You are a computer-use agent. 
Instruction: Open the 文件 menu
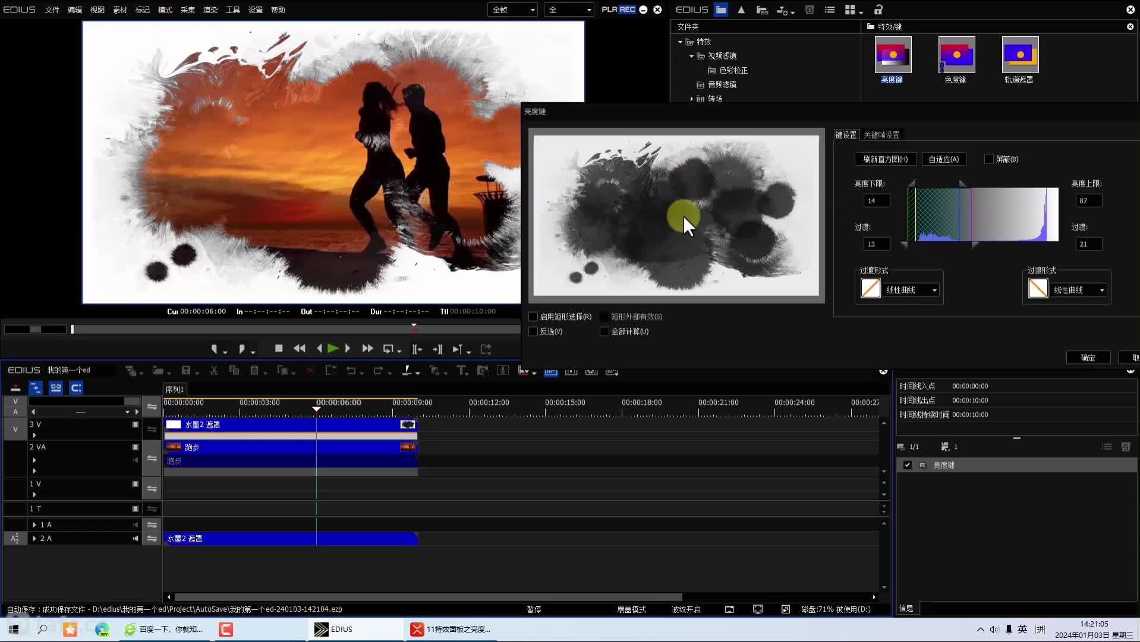52,10
